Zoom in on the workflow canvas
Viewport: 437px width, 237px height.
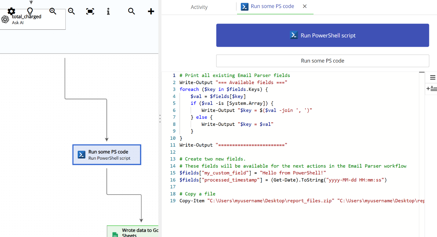point(53,11)
